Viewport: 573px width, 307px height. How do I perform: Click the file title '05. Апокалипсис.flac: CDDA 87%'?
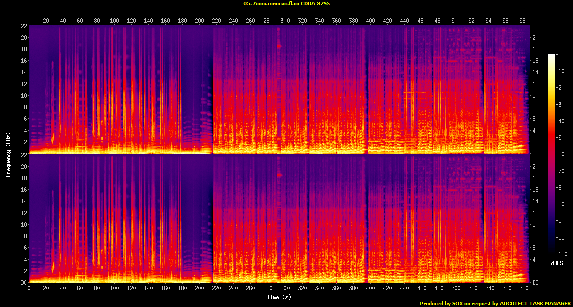286,3
